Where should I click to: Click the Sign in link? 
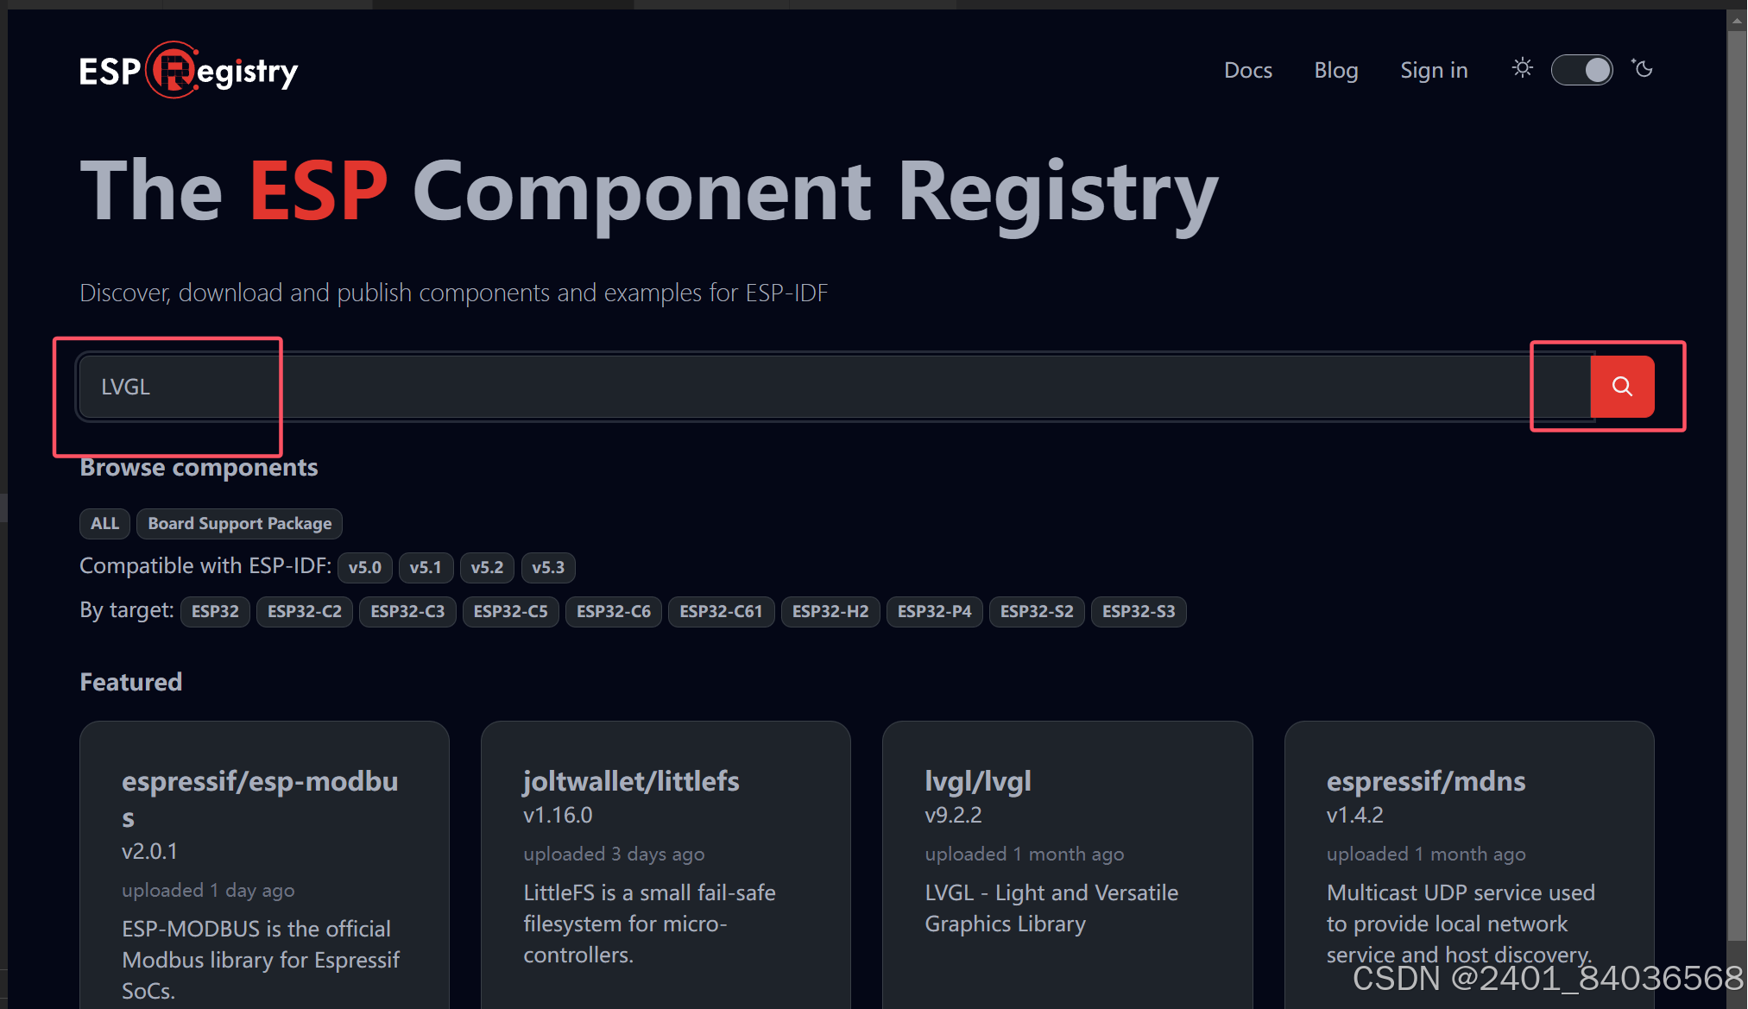1434,70
